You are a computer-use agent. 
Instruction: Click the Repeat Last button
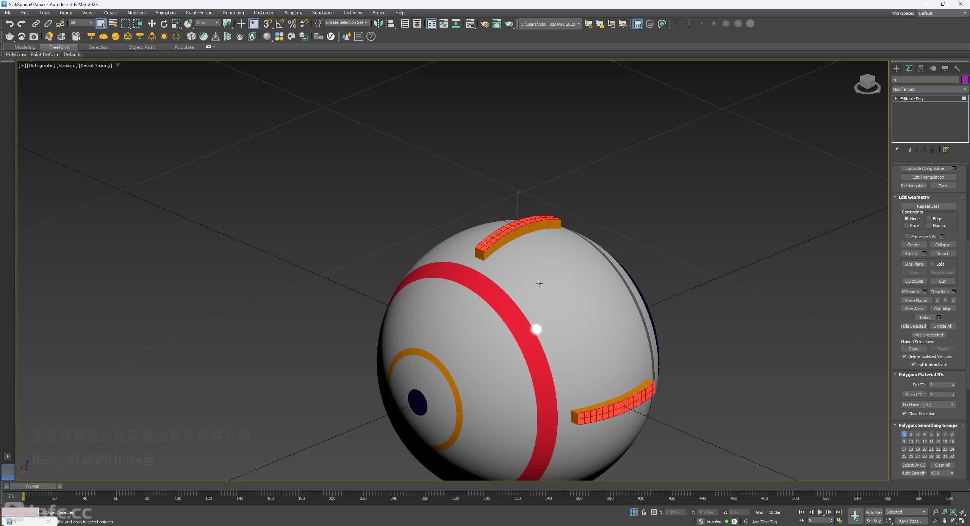pyautogui.click(x=928, y=206)
